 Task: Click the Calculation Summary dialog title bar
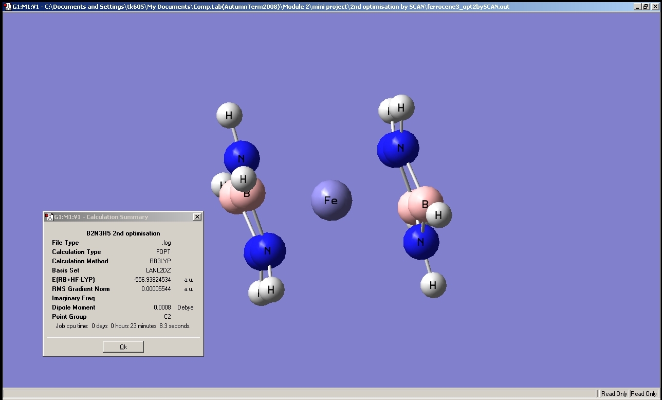click(117, 217)
